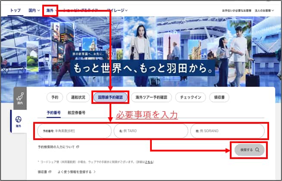Go to the トップ navigation tab
Viewport: 282px width, 181px height.
click(x=15, y=10)
